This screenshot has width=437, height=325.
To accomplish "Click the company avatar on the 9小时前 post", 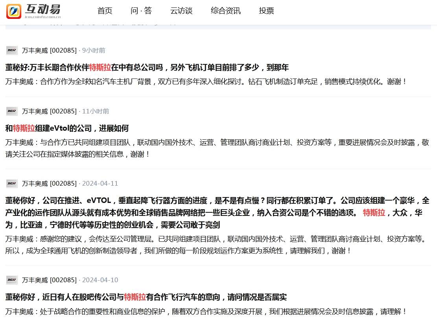I will point(12,50).
